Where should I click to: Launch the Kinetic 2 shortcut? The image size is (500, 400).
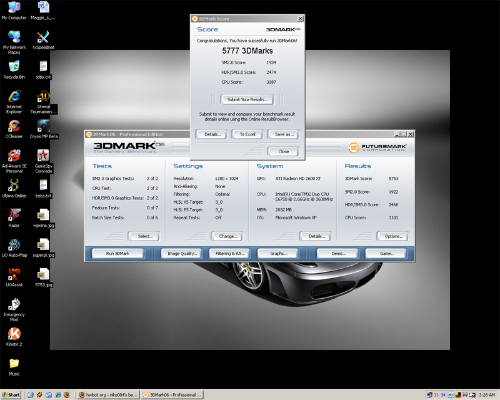pyautogui.click(x=14, y=337)
